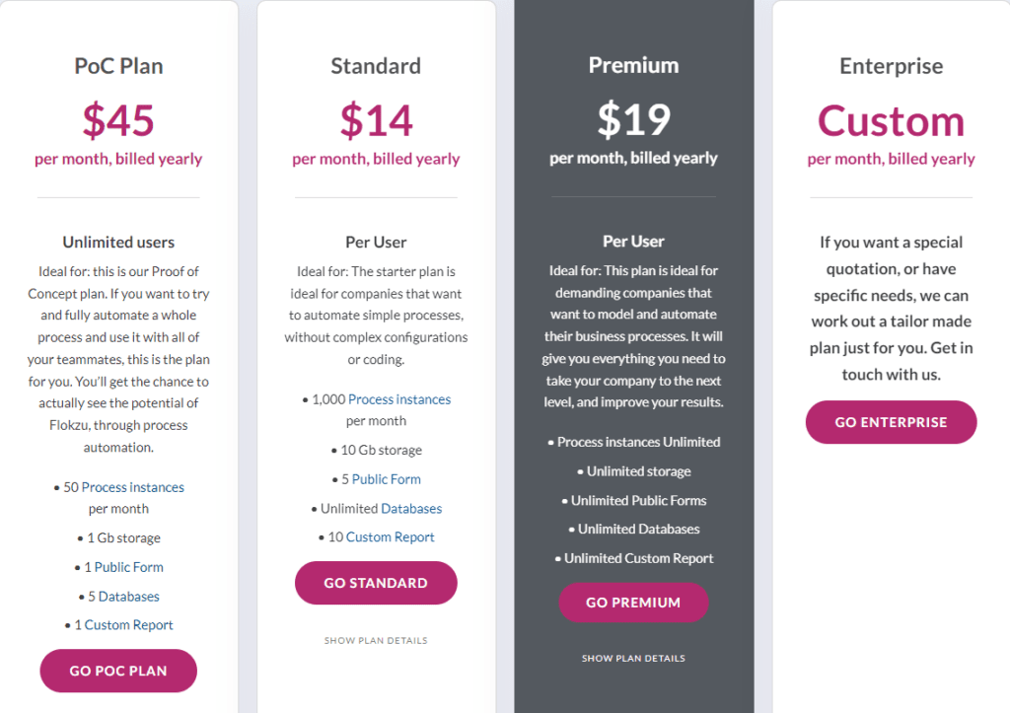
Task: Select the GO ENTERPRISE button
Action: 891,422
